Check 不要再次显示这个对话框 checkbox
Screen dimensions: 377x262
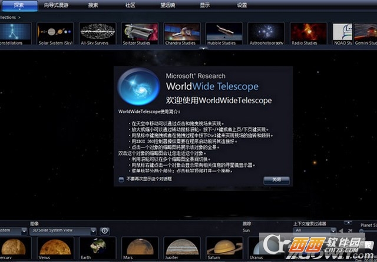pos(121,180)
